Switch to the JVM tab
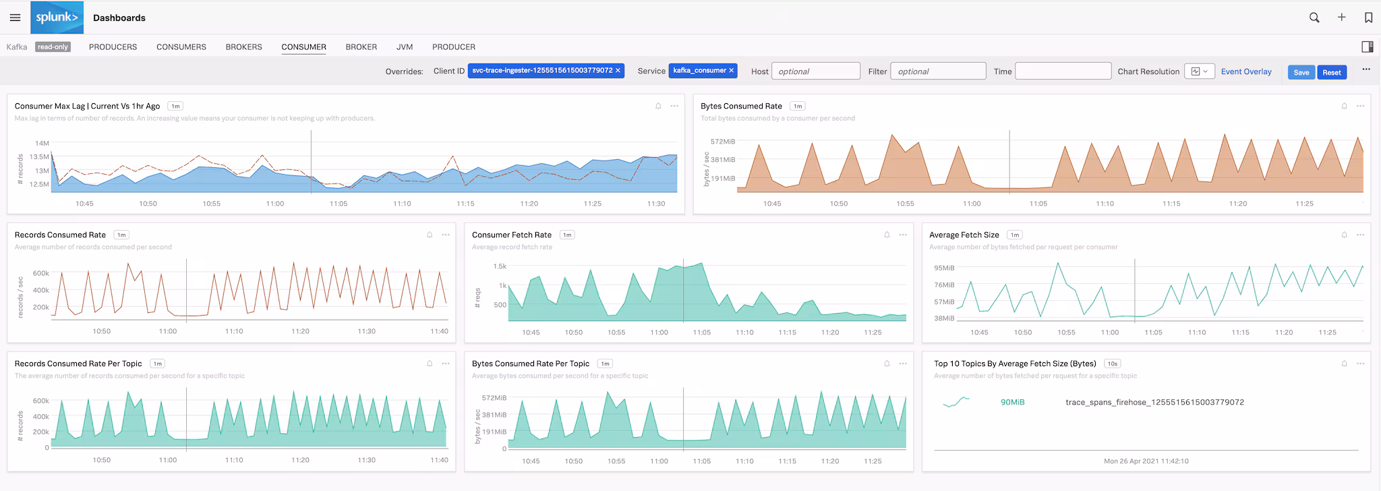Screen dimensions: 1381x491 click(405, 47)
